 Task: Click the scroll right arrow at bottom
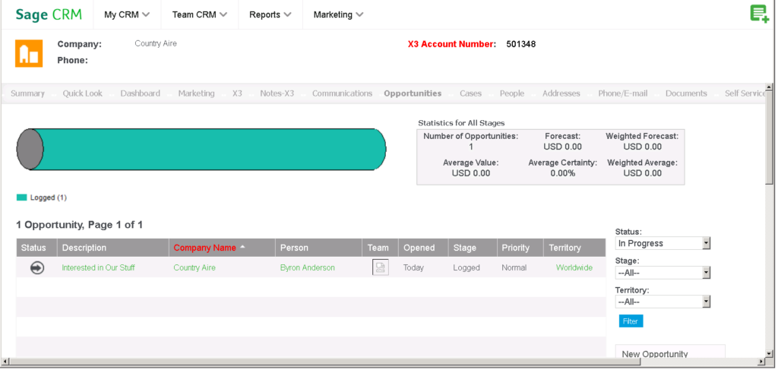[x=761, y=362]
